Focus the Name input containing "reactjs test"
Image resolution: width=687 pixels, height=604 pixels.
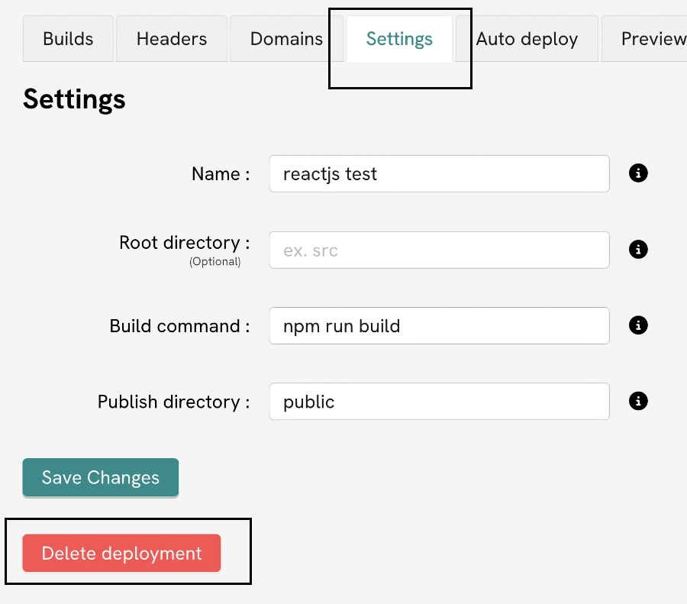point(439,174)
